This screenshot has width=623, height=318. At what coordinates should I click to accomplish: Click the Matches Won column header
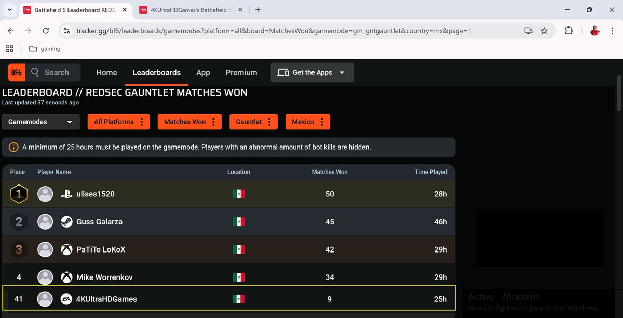(330, 172)
